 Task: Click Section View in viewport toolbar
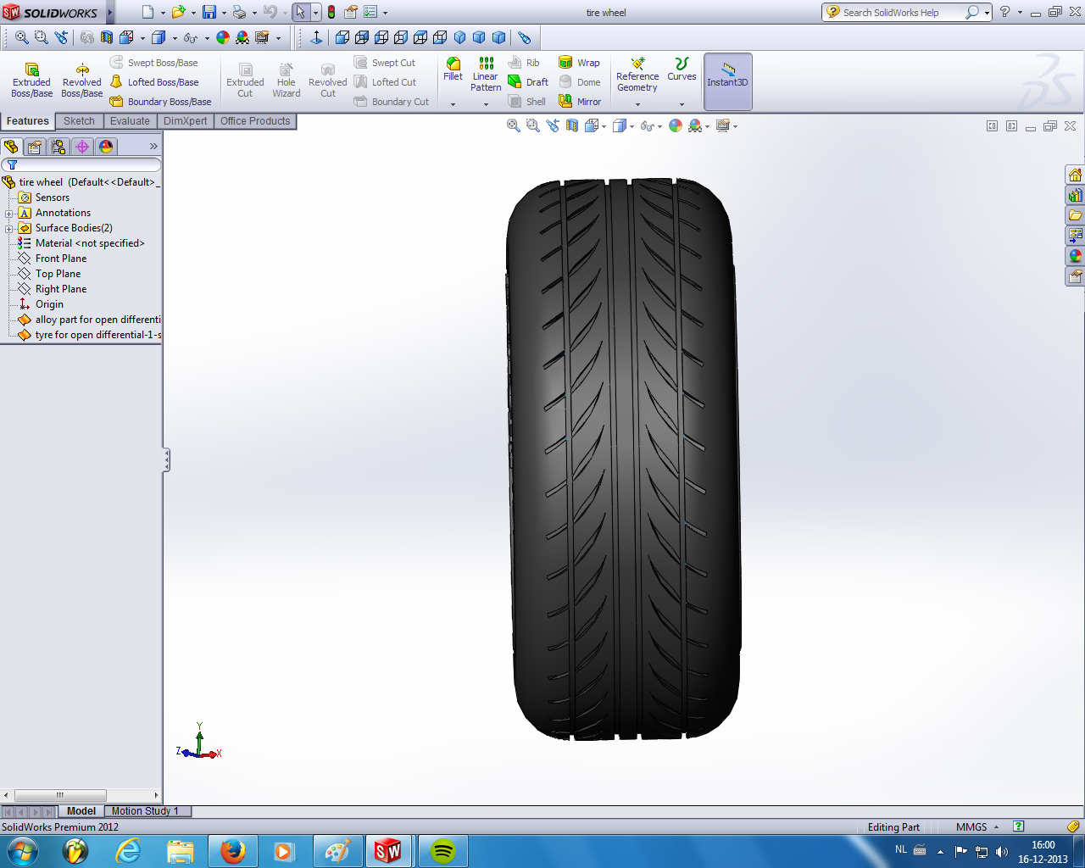572,125
